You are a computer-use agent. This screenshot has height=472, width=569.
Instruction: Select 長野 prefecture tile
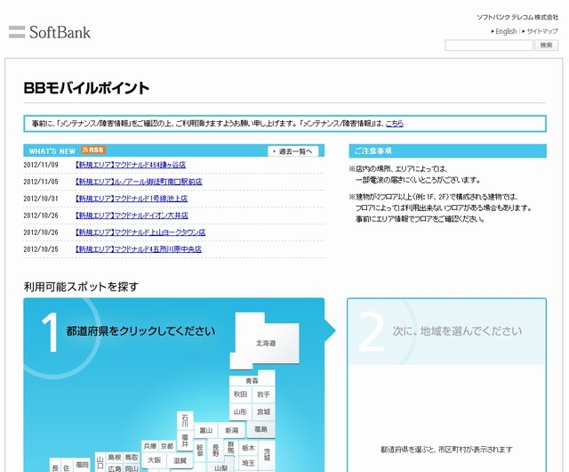pos(216,450)
